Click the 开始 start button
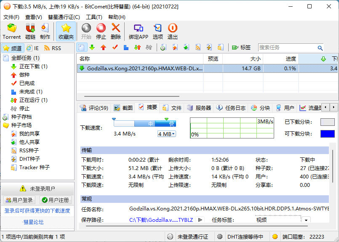This screenshot has height=242, width=339. click(86, 31)
